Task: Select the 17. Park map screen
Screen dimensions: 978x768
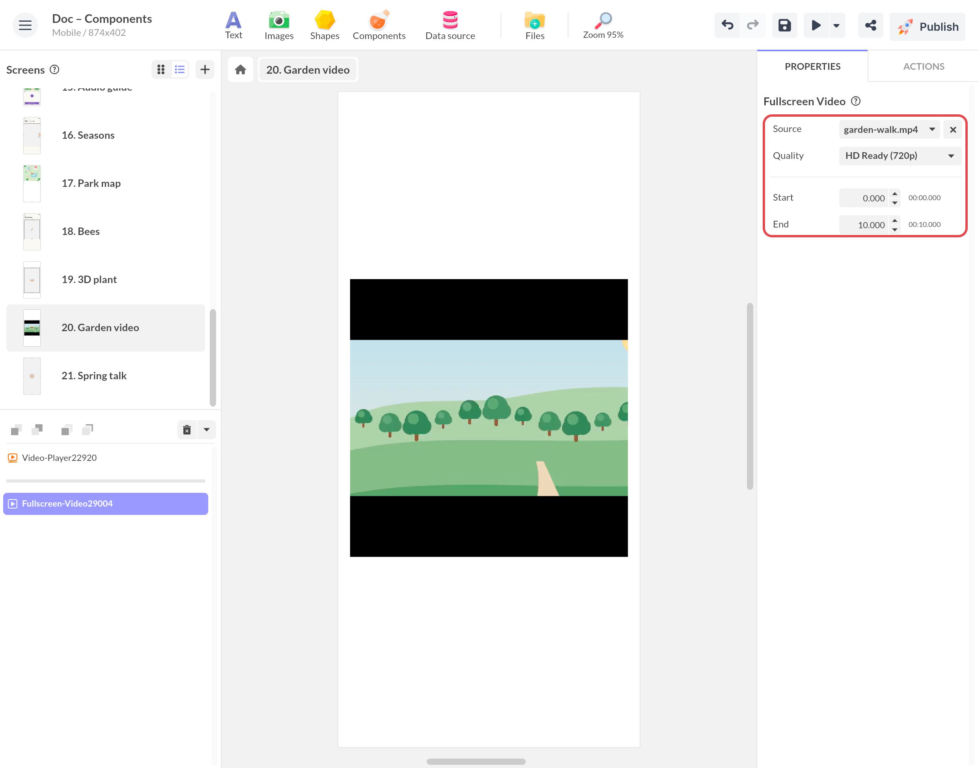Action: tap(106, 183)
